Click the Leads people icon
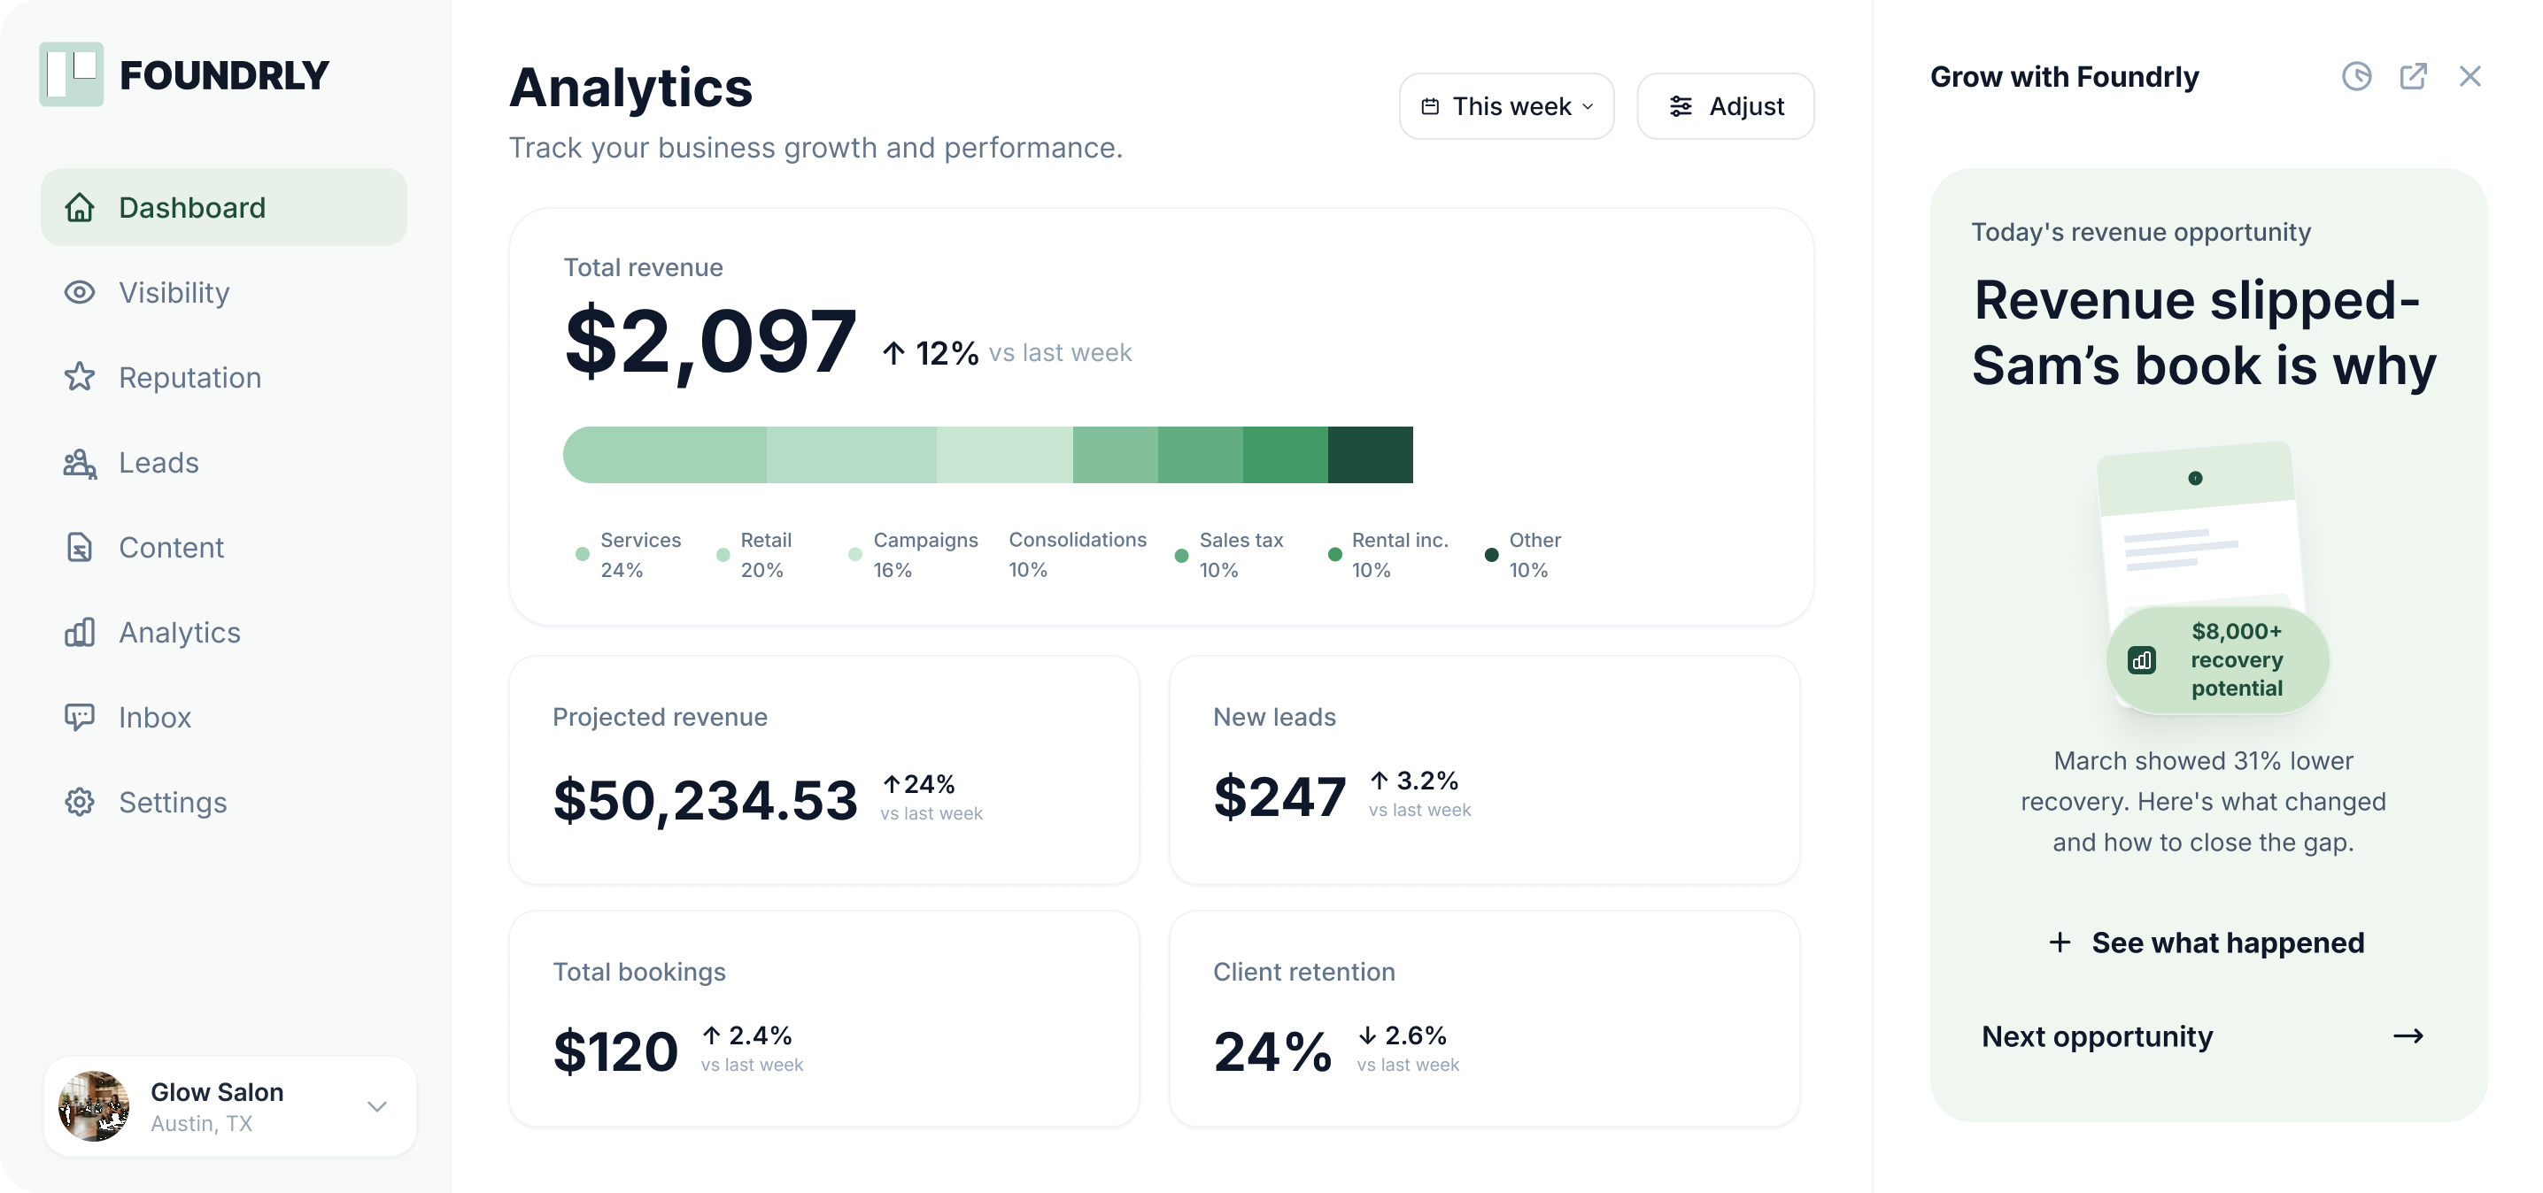The height and width of the screenshot is (1193, 2543). point(80,463)
